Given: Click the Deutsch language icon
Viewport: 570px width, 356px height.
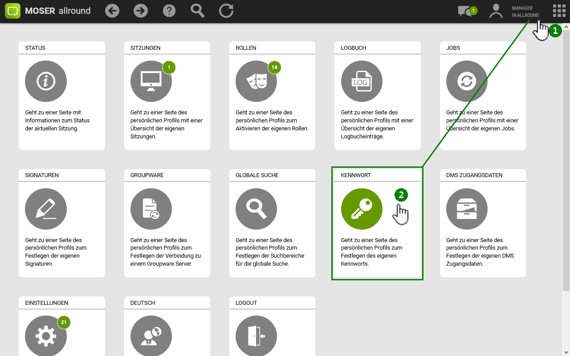Looking at the screenshot, I should coord(151,336).
